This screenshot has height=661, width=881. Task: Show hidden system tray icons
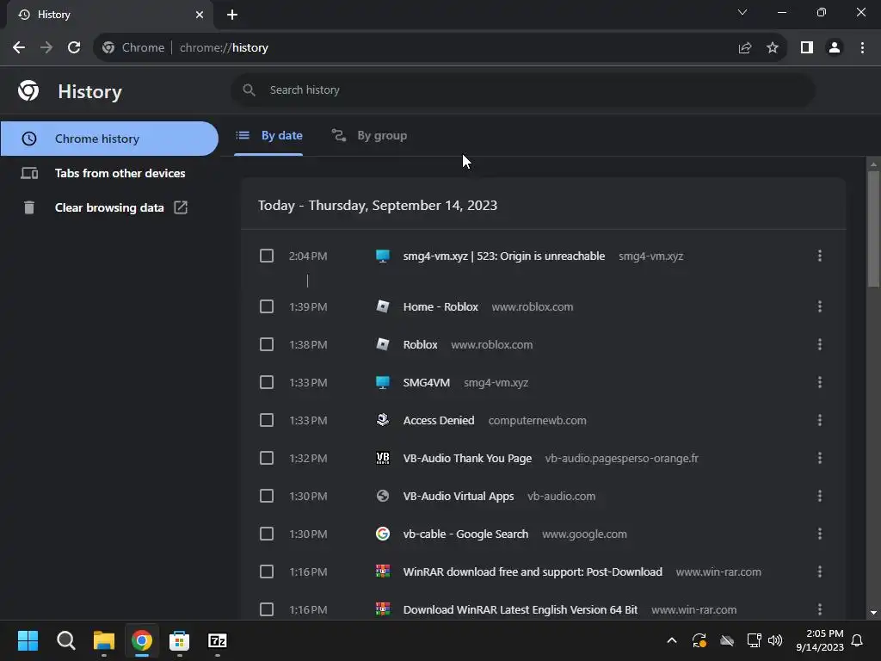coord(671,640)
